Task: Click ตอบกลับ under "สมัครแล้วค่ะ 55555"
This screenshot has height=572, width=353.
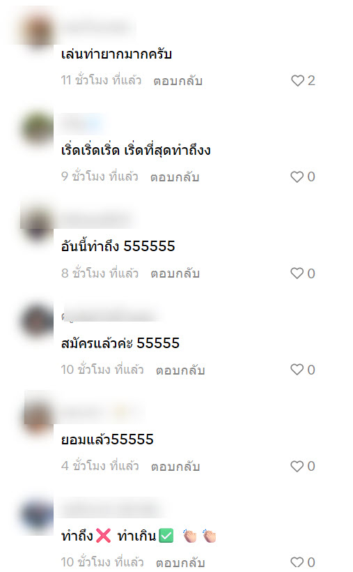Action: (180, 370)
